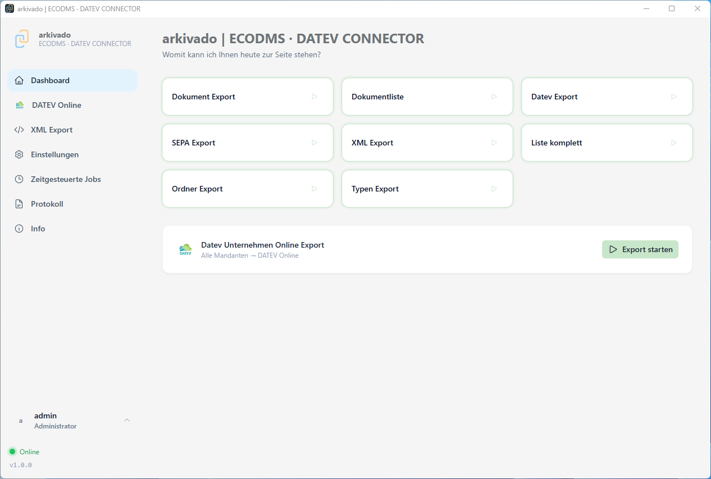Click the Zeitgesteuerte Jobs clock icon

tap(19, 179)
